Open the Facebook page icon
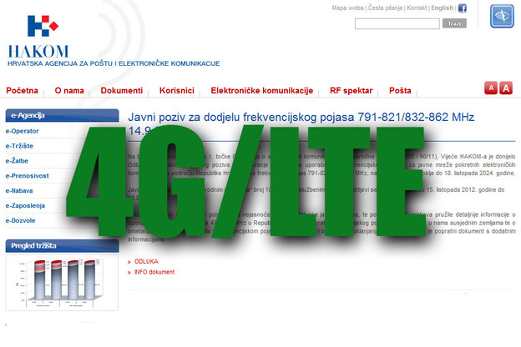 click(463, 8)
